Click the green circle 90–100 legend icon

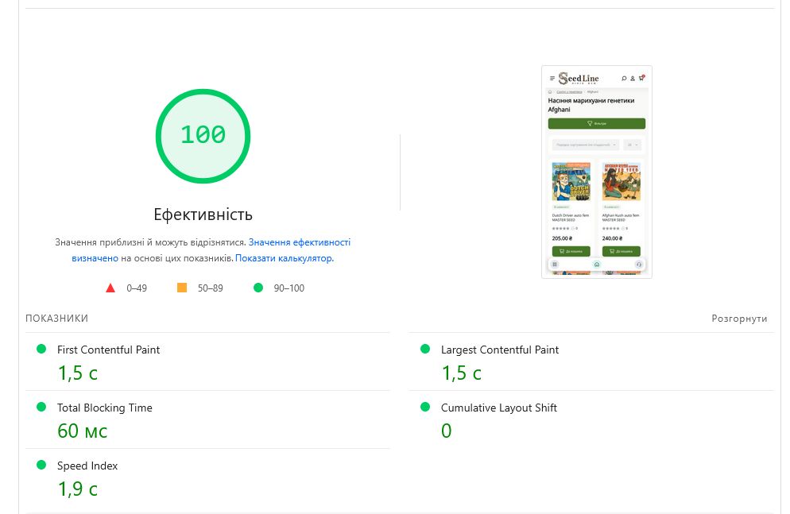point(258,288)
